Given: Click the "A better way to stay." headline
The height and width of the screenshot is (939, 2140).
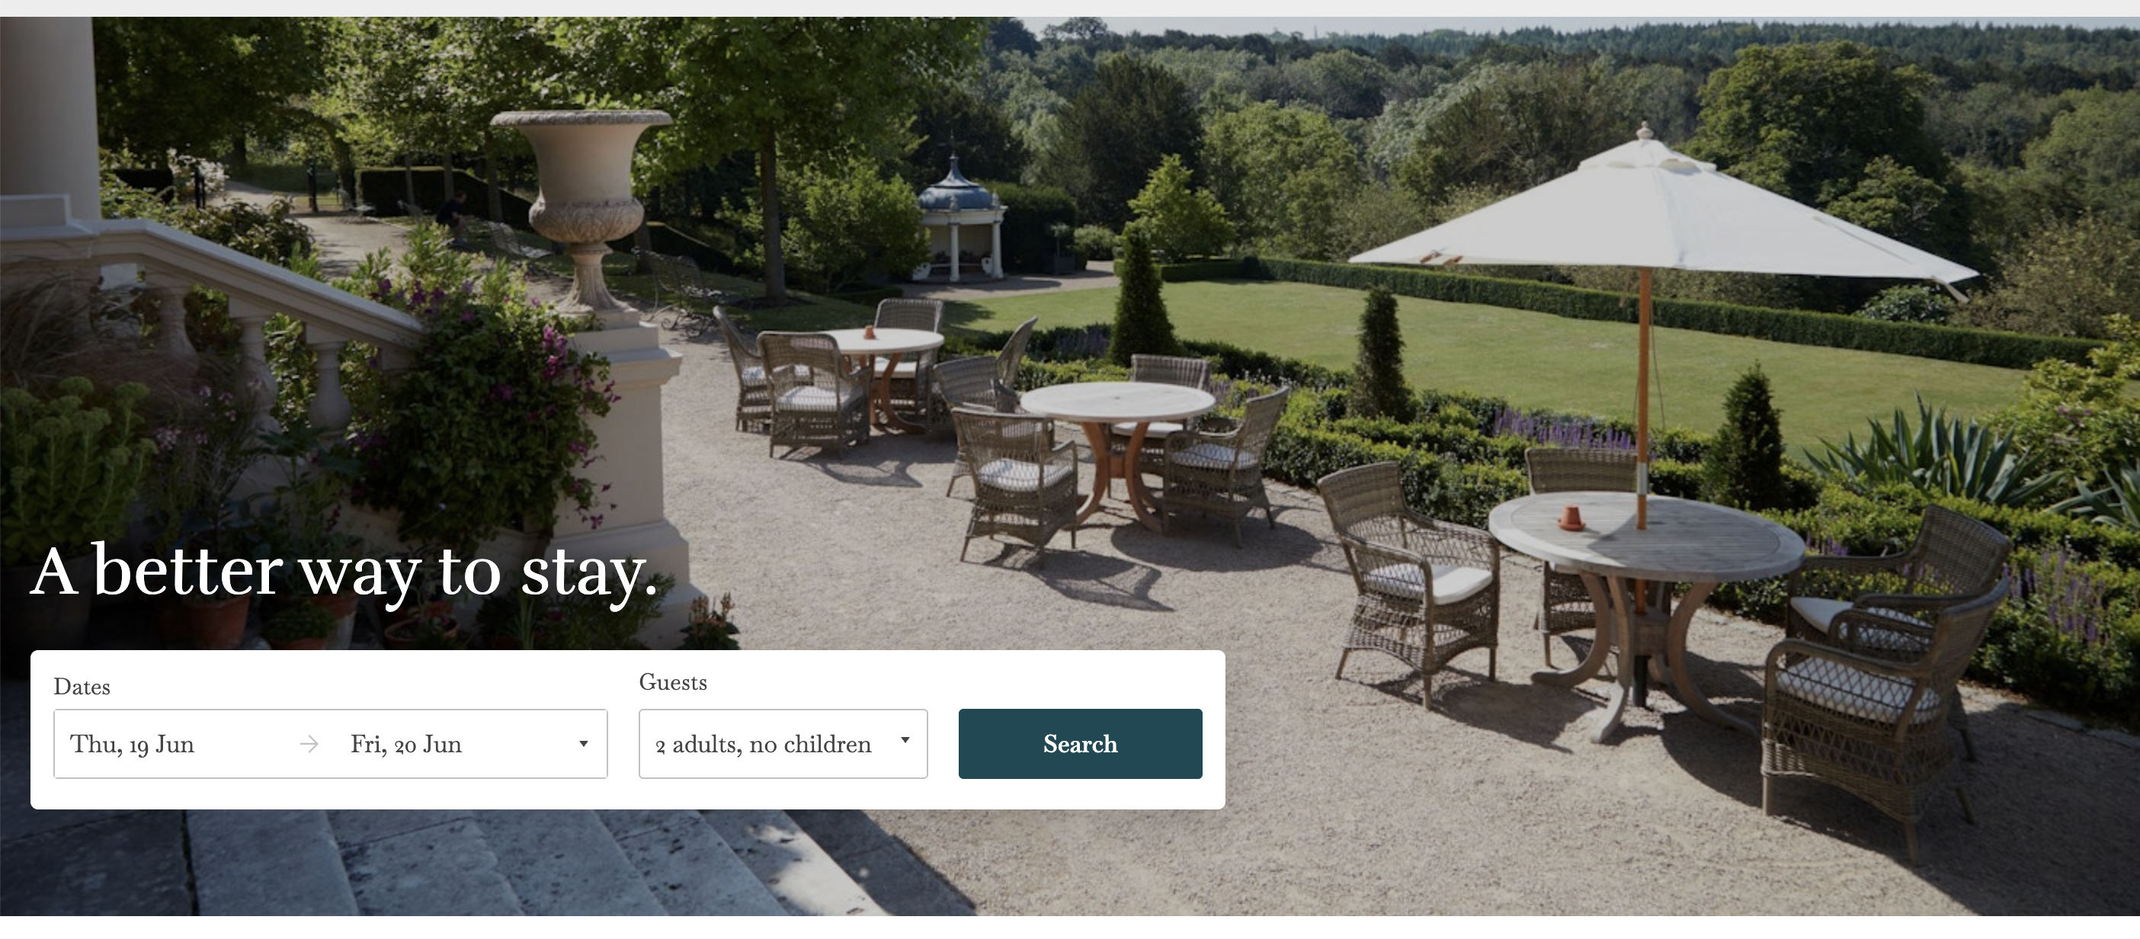Looking at the screenshot, I should tap(344, 573).
